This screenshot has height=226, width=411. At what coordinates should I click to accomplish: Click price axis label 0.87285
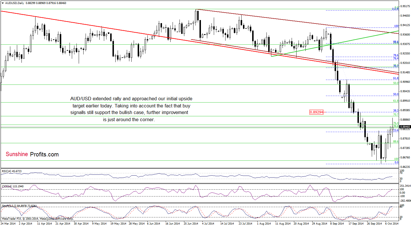pyautogui.click(x=405, y=148)
